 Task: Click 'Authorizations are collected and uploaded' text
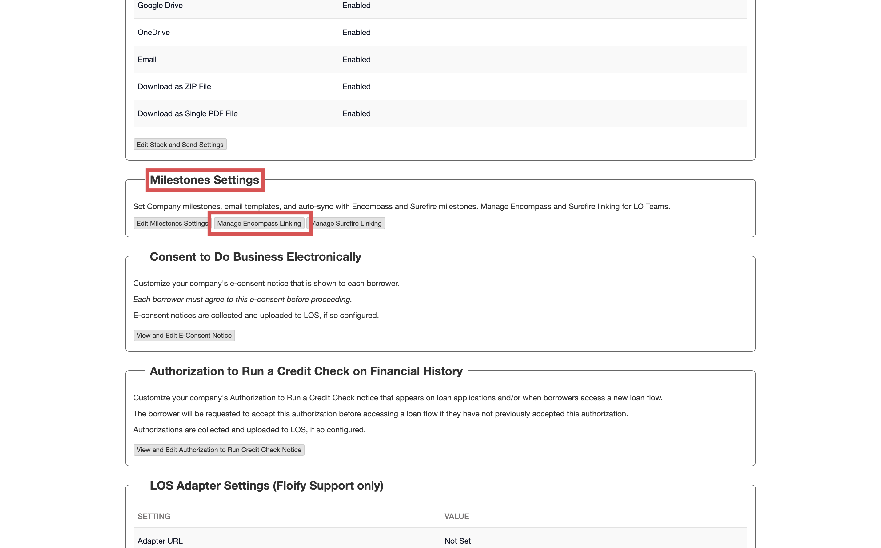click(x=249, y=430)
